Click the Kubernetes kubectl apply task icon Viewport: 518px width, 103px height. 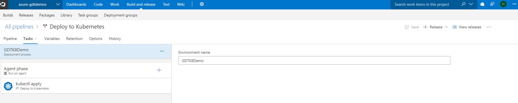click(x=8, y=86)
